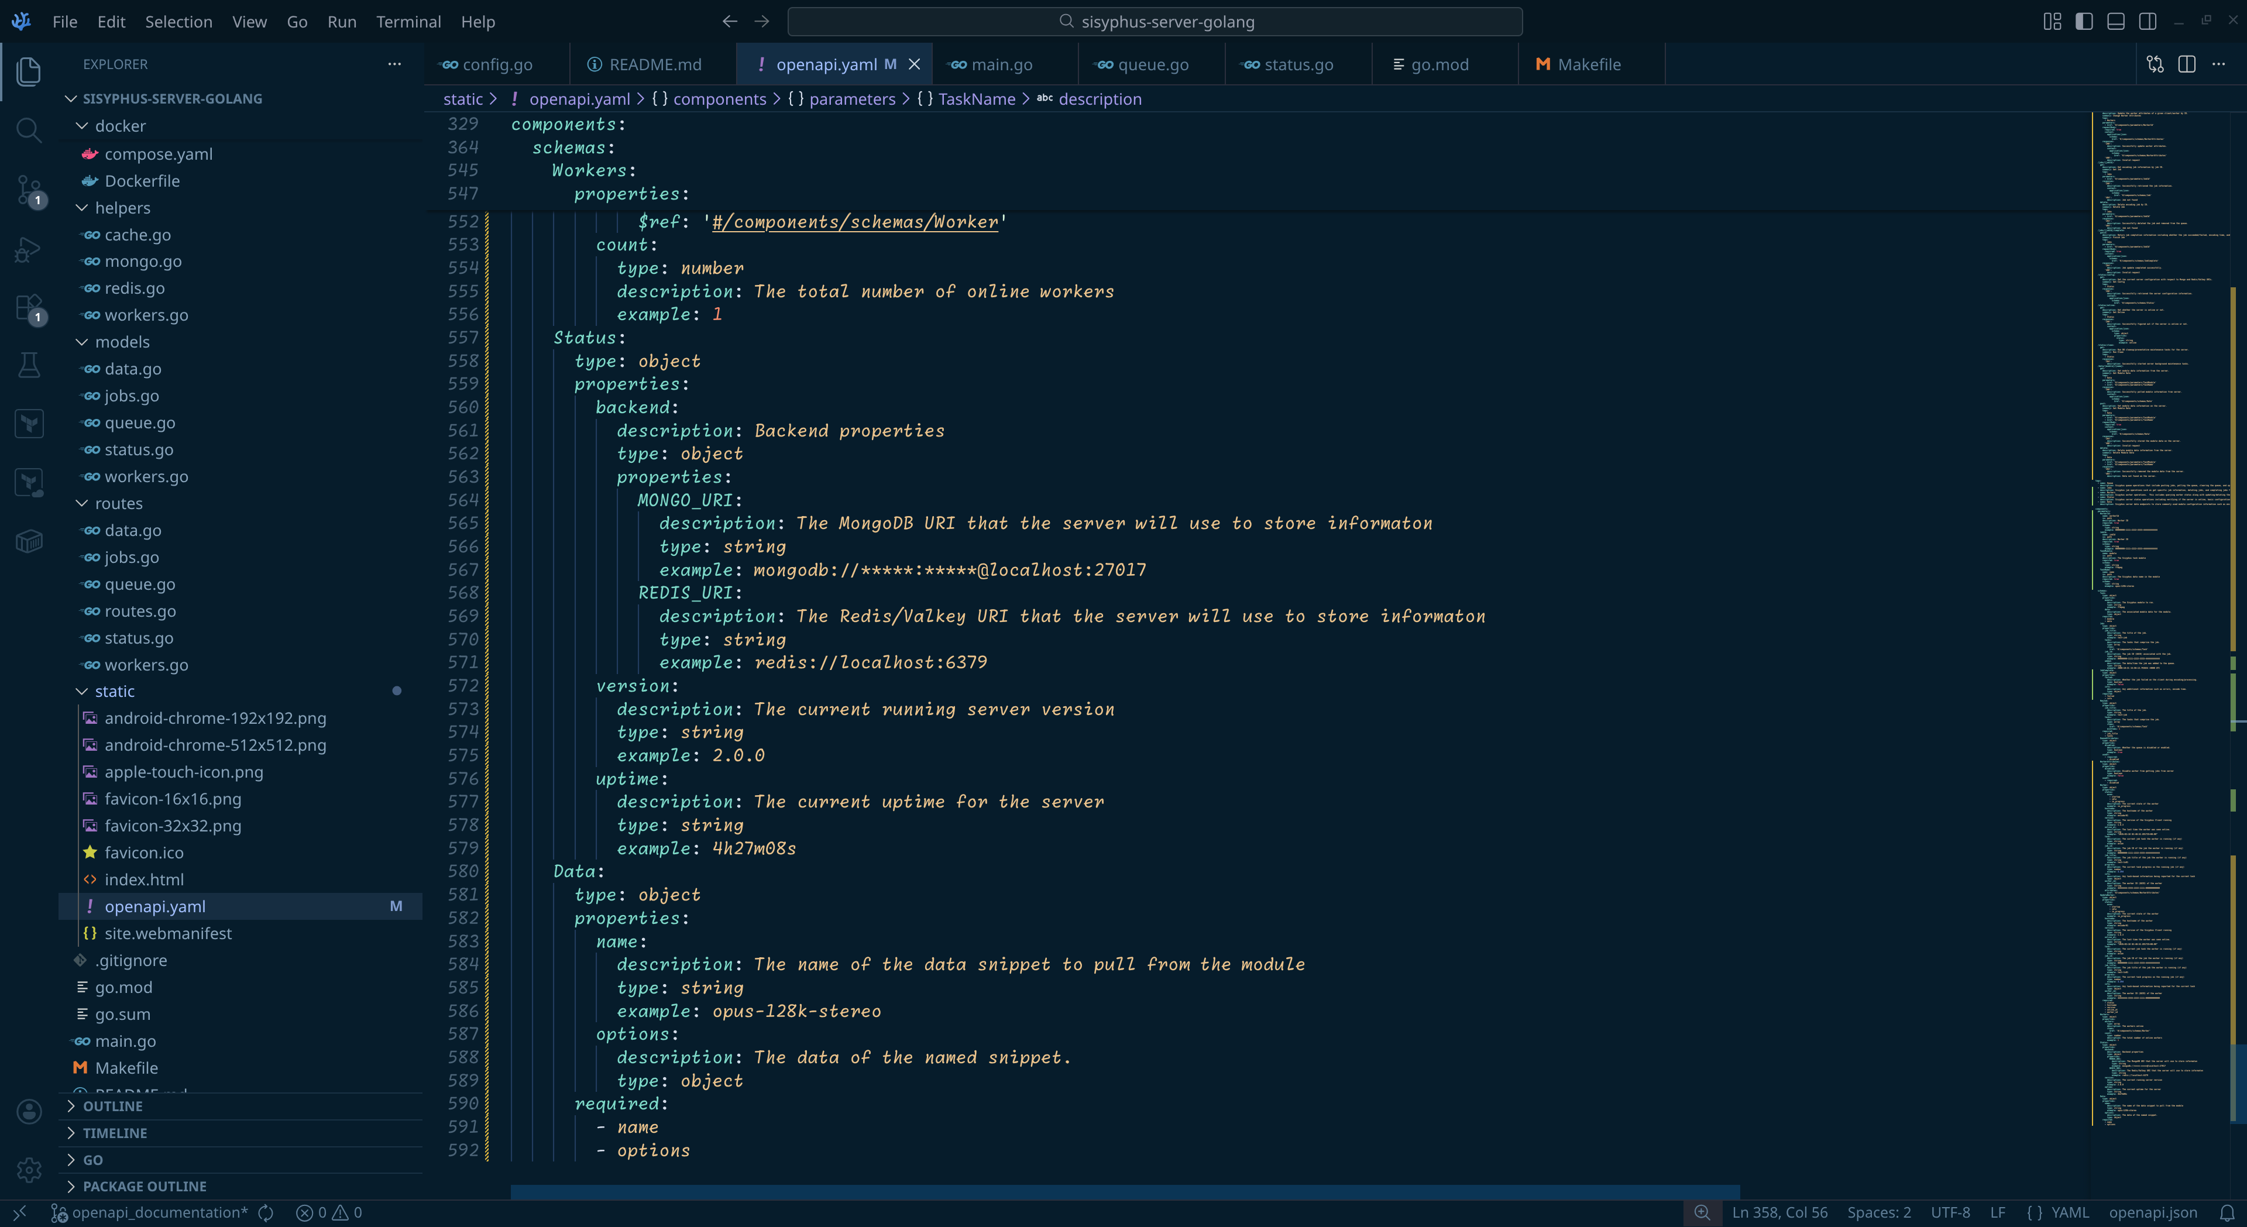Toggle the bottom panel layout button
Screen dimensions: 2247x1227
[x=2115, y=22]
